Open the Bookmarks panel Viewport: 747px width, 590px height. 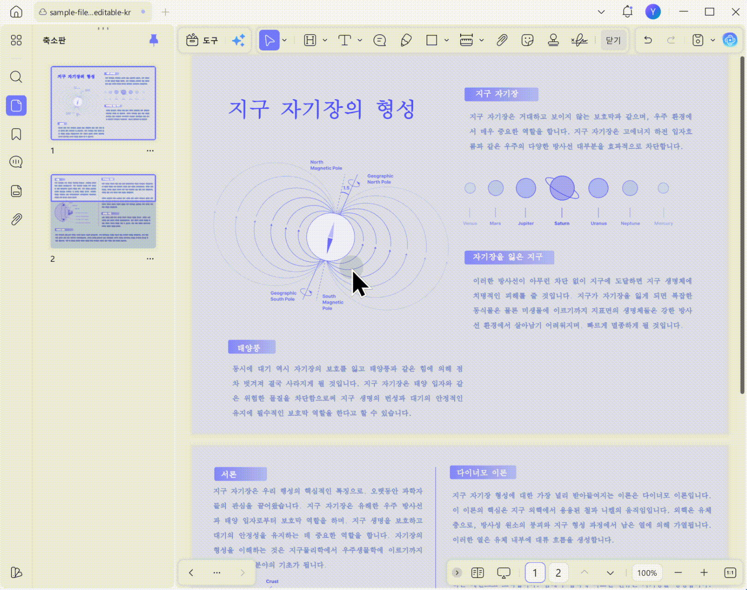[16, 134]
